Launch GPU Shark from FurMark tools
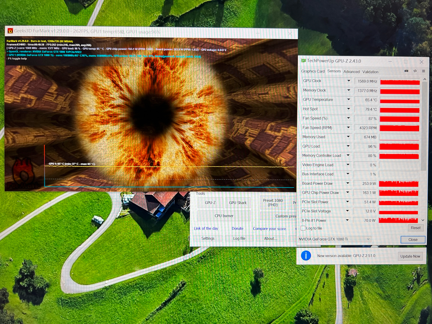The height and width of the screenshot is (324, 432). (x=238, y=202)
